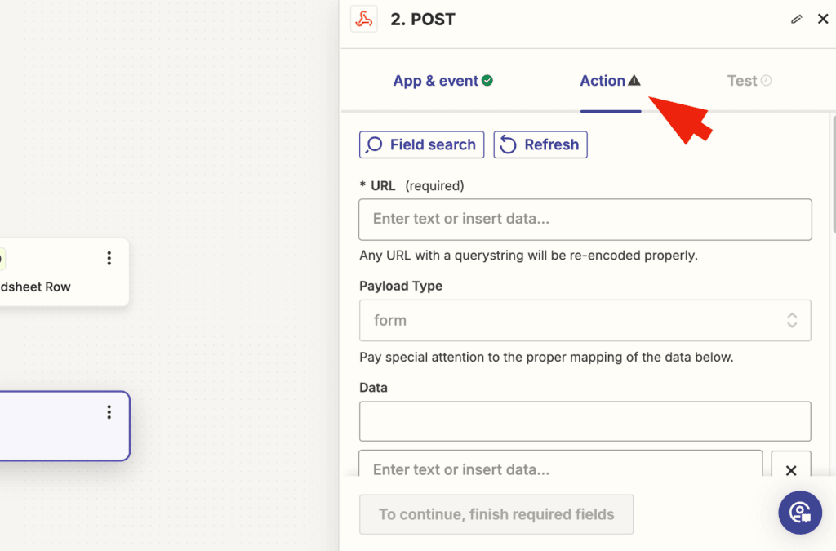The width and height of the screenshot is (836, 551).
Task: Switch to the App & event tab
Action: pyautogui.click(x=435, y=81)
